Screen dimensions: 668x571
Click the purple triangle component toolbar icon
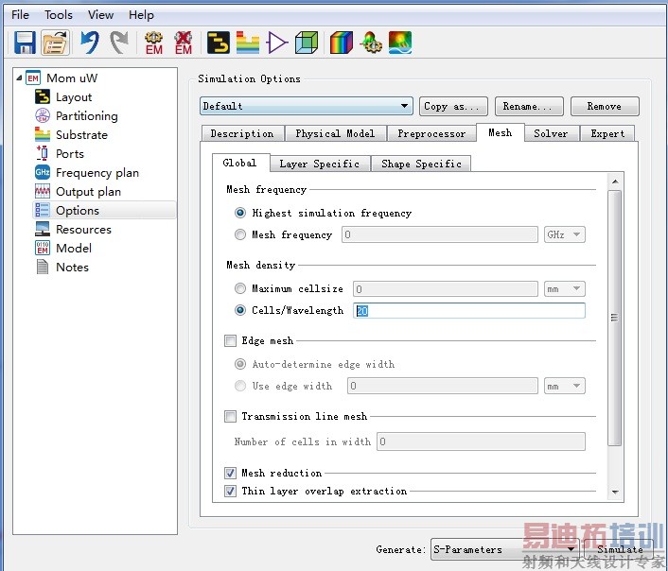(277, 43)
